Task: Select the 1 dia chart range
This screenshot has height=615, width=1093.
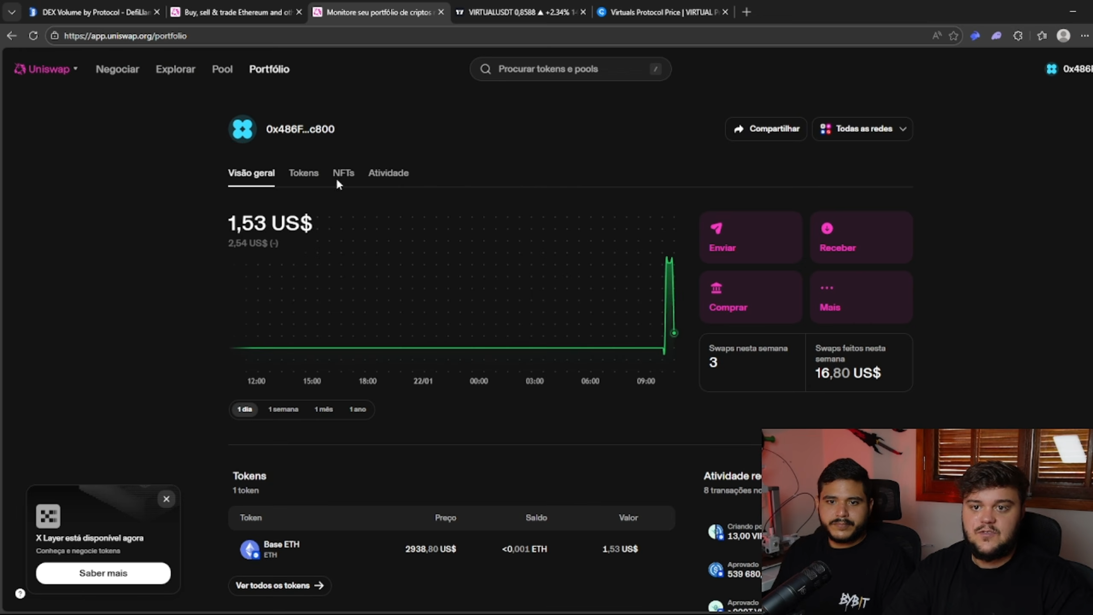Action: pos(245,409)
